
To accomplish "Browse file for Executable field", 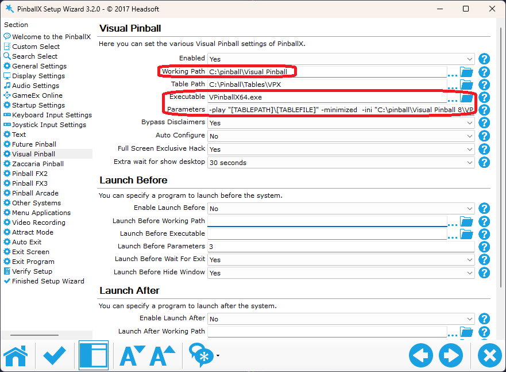I will [x=466, y=97].
